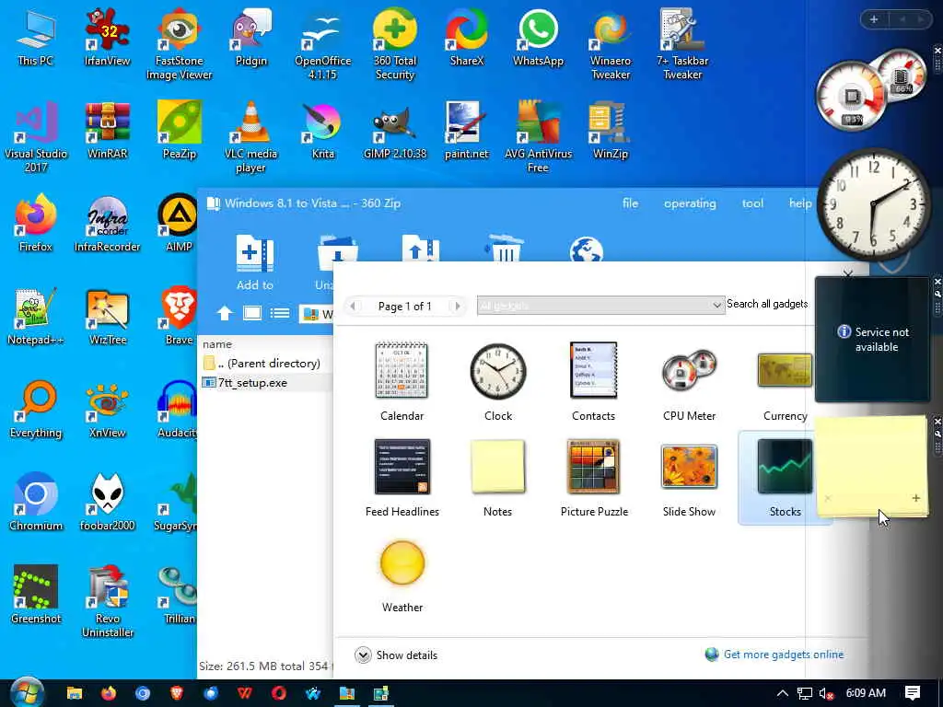Click the muted volume tray icon
Image resolution: width=943 pixels, height=707 pixels.
pyautogui.click(x=826, y=693)
